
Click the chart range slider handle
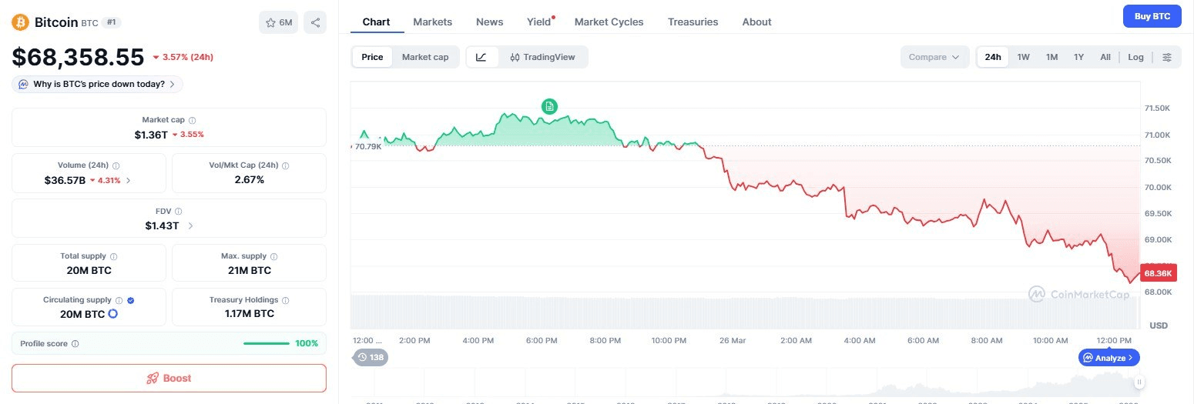(1139, 382)
